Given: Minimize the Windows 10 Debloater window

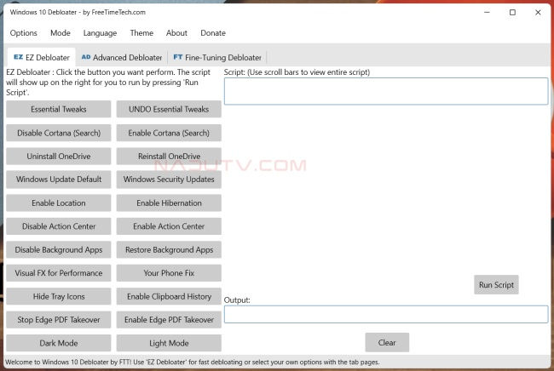Looking at the screenshot, I should 487,13.
